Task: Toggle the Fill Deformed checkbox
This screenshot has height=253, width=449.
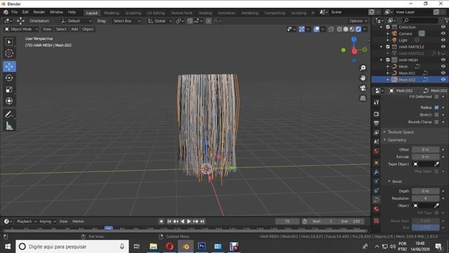Action: pos(436,97)
